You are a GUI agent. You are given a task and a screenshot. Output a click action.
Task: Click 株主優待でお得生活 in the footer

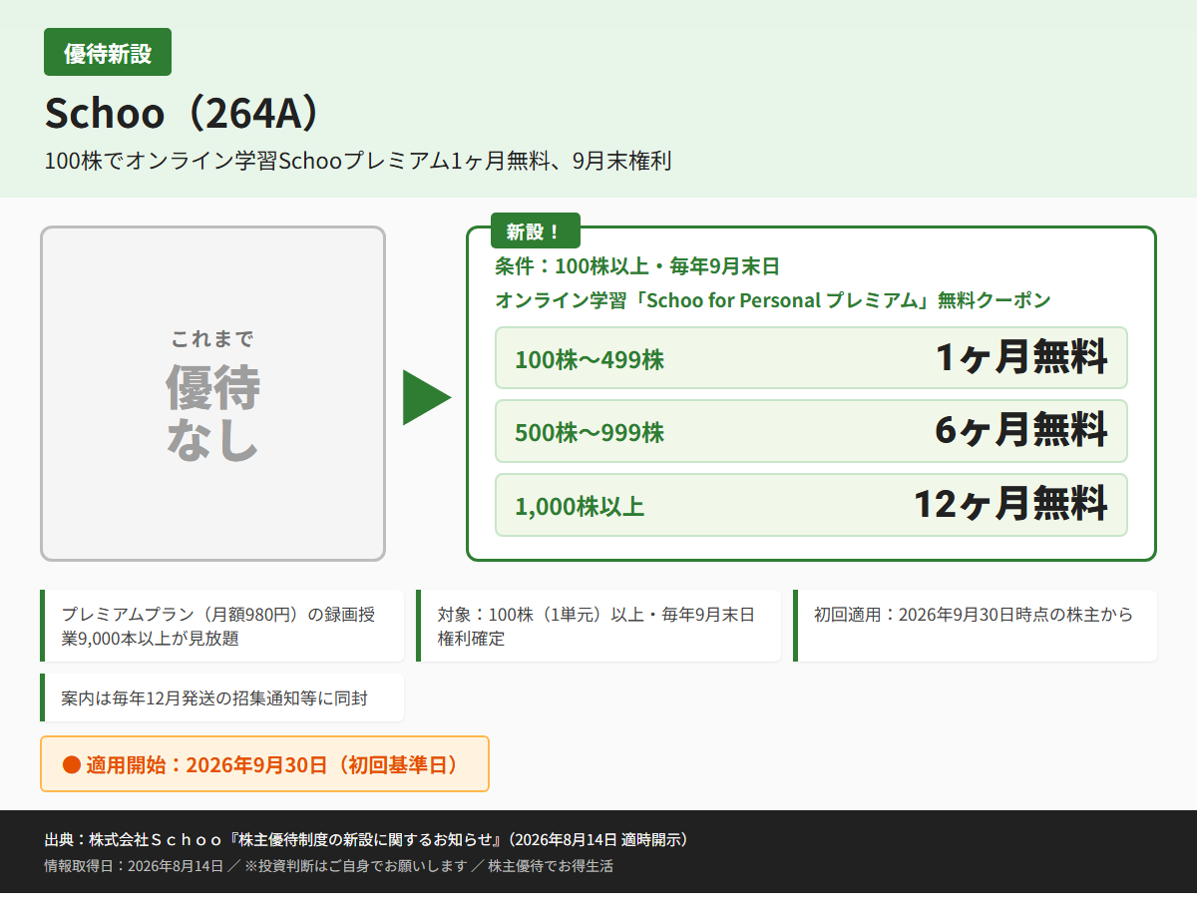pos(551,866)
